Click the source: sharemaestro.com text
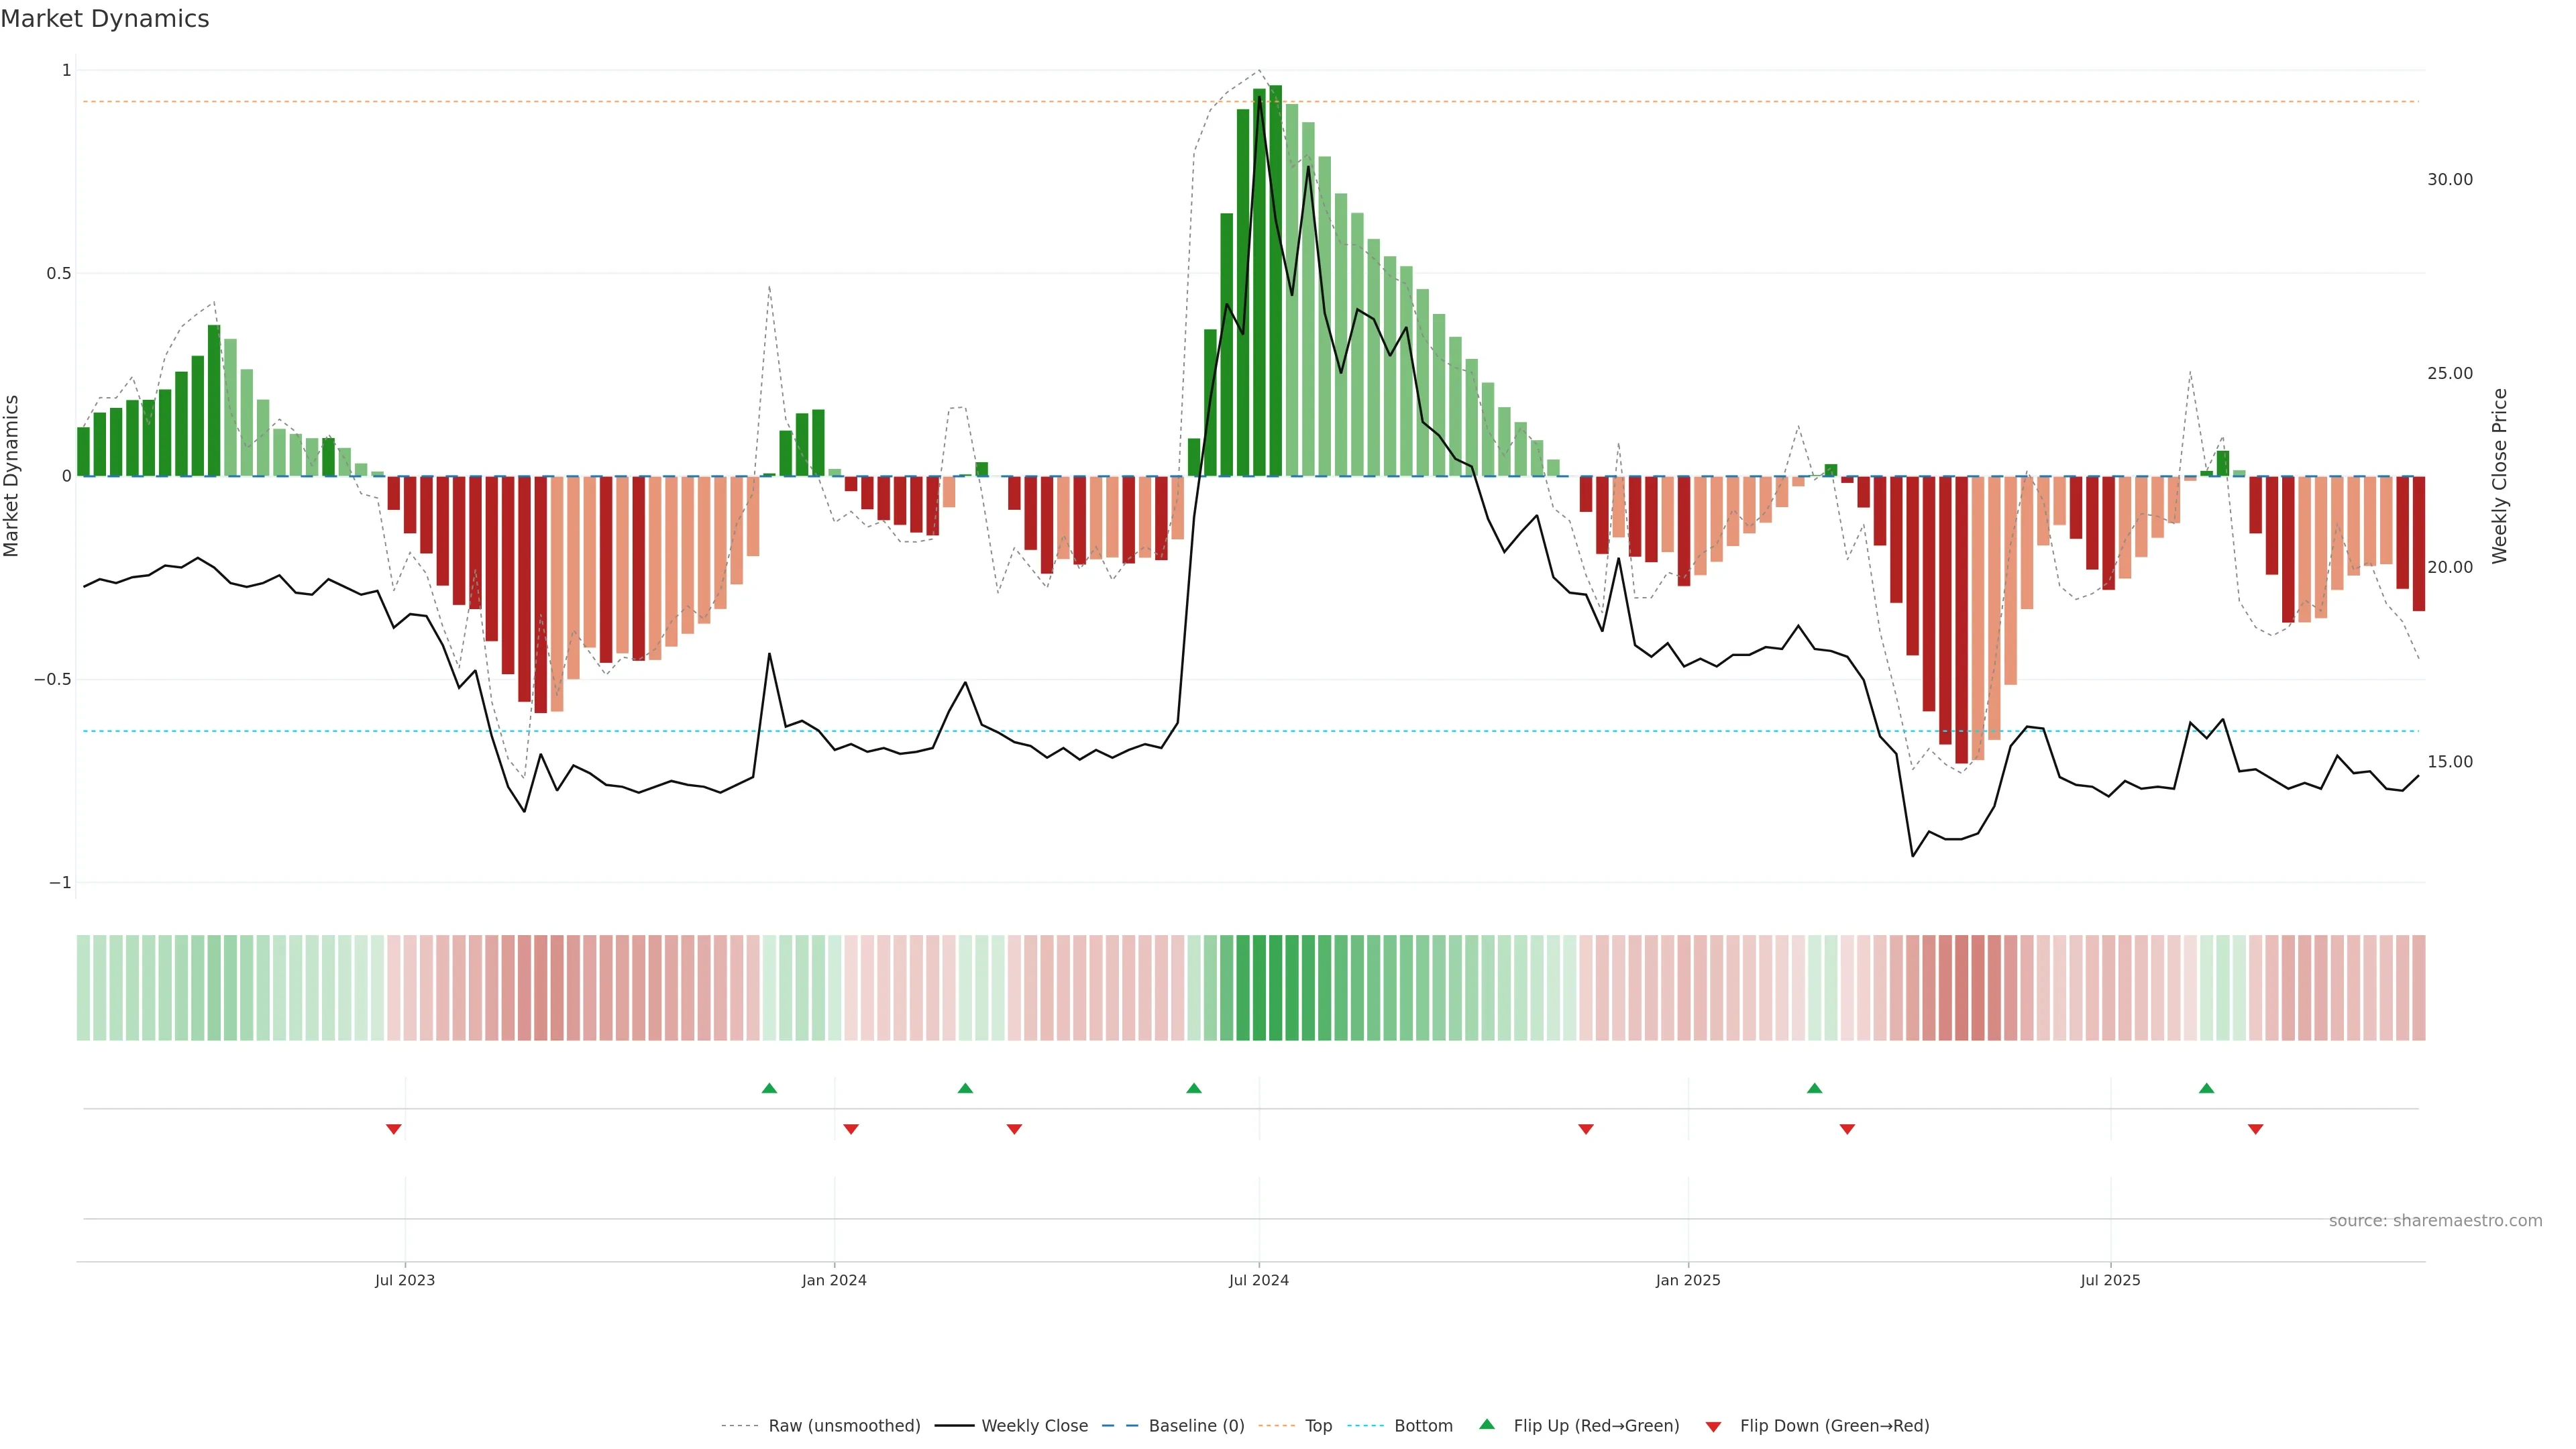2576x1449 pixels. click(2435, 1221)
